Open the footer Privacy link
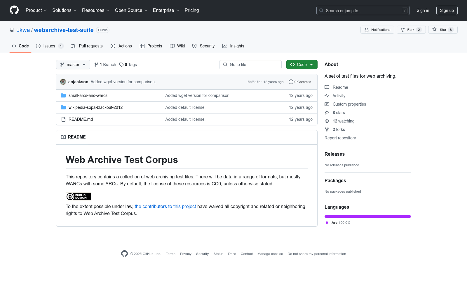This screenshot has width=467, height=291. click(186, 254)
